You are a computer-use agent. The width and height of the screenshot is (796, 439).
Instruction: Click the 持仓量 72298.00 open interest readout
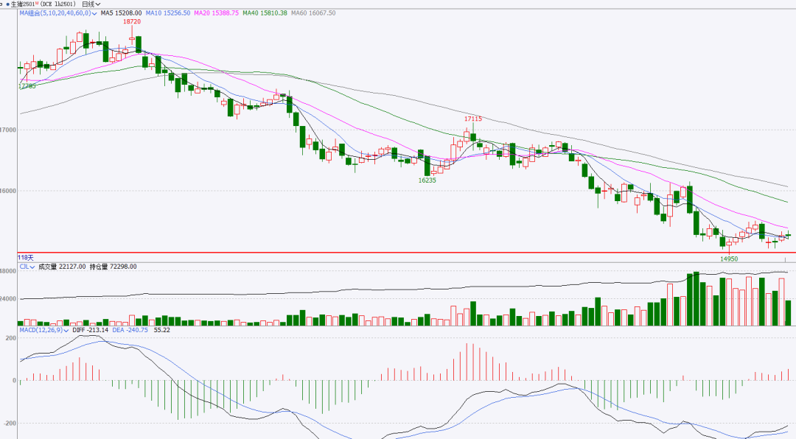[114, 267]
